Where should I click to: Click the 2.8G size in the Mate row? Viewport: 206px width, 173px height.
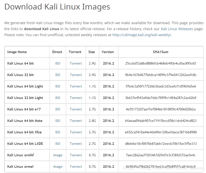(x=92, y=121)
